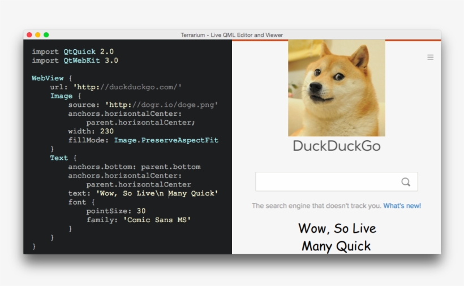Click the duckduckgo.com url string in code
Screen dimensions: 464x286
pos(127,87)
